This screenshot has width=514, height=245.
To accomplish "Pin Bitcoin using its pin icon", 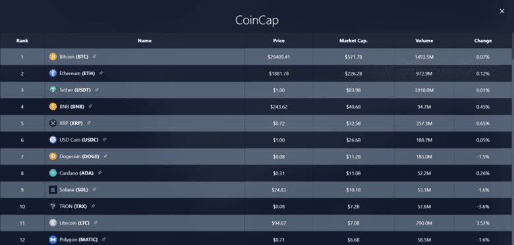I will click(x=94, y=57).
